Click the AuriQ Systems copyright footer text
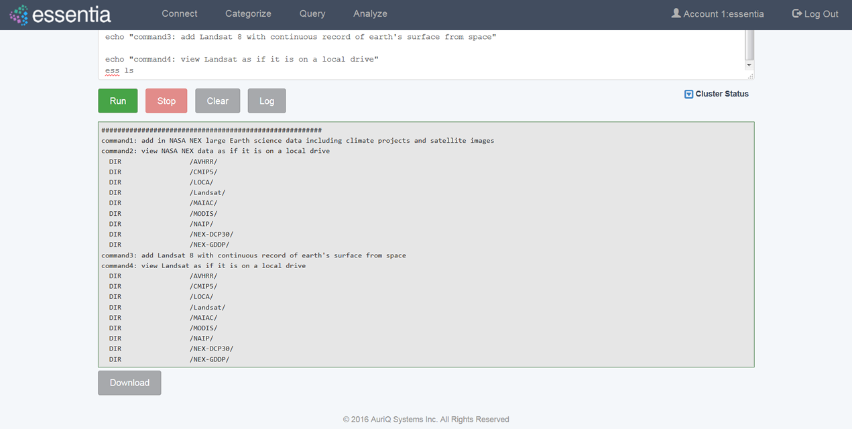This screenshot has height=429, width=852. click(x=426, y=420)
